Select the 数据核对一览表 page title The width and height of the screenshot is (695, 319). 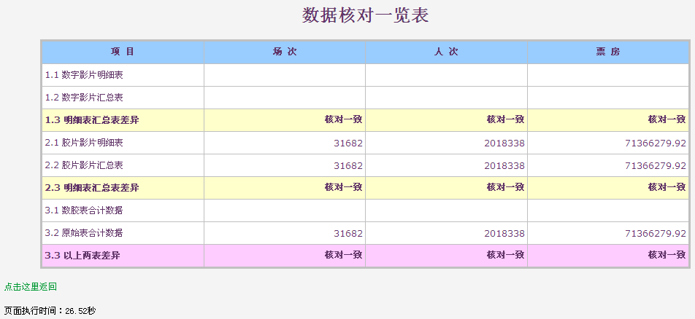pos(366,15)
